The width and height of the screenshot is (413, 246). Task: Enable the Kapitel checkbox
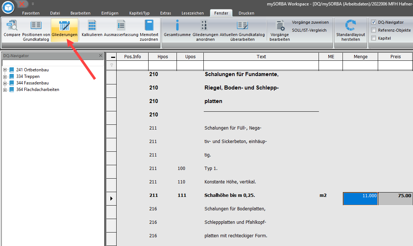373,38
